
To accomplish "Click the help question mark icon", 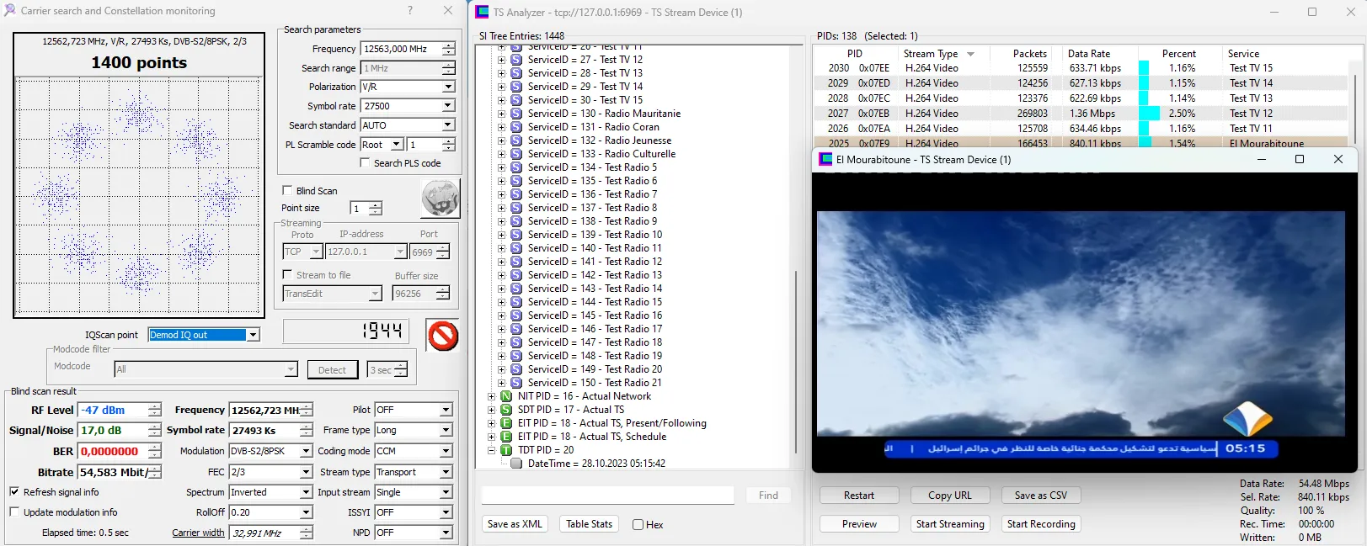I will pos(410,11).
